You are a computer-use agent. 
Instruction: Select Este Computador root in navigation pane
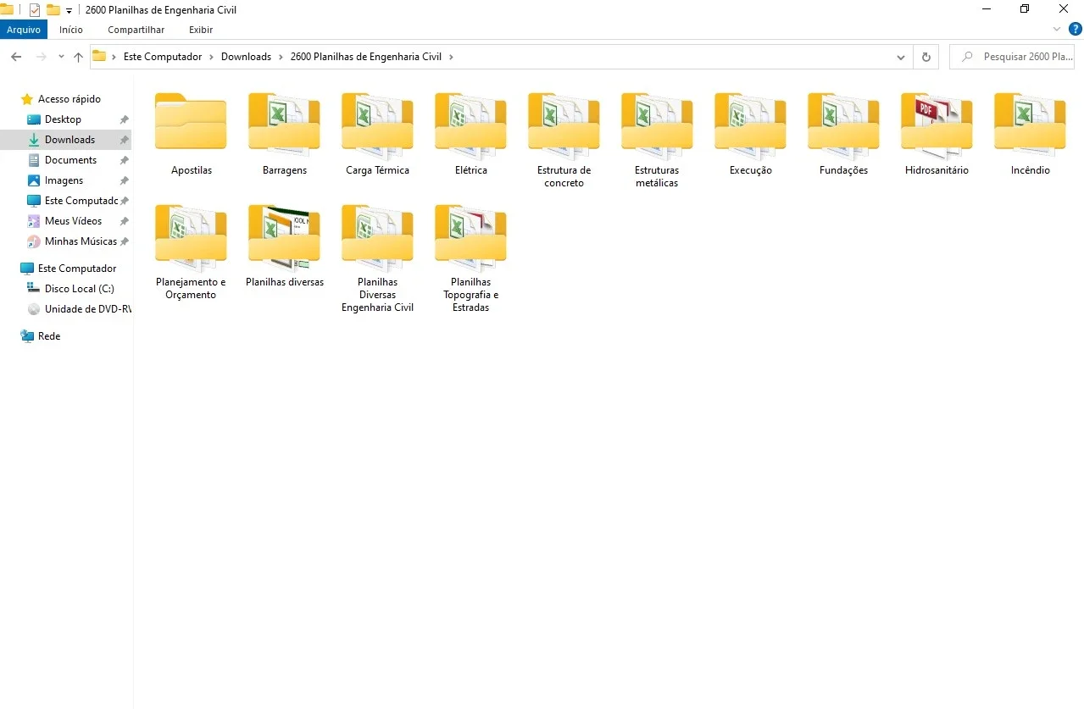tap(77, 269)
